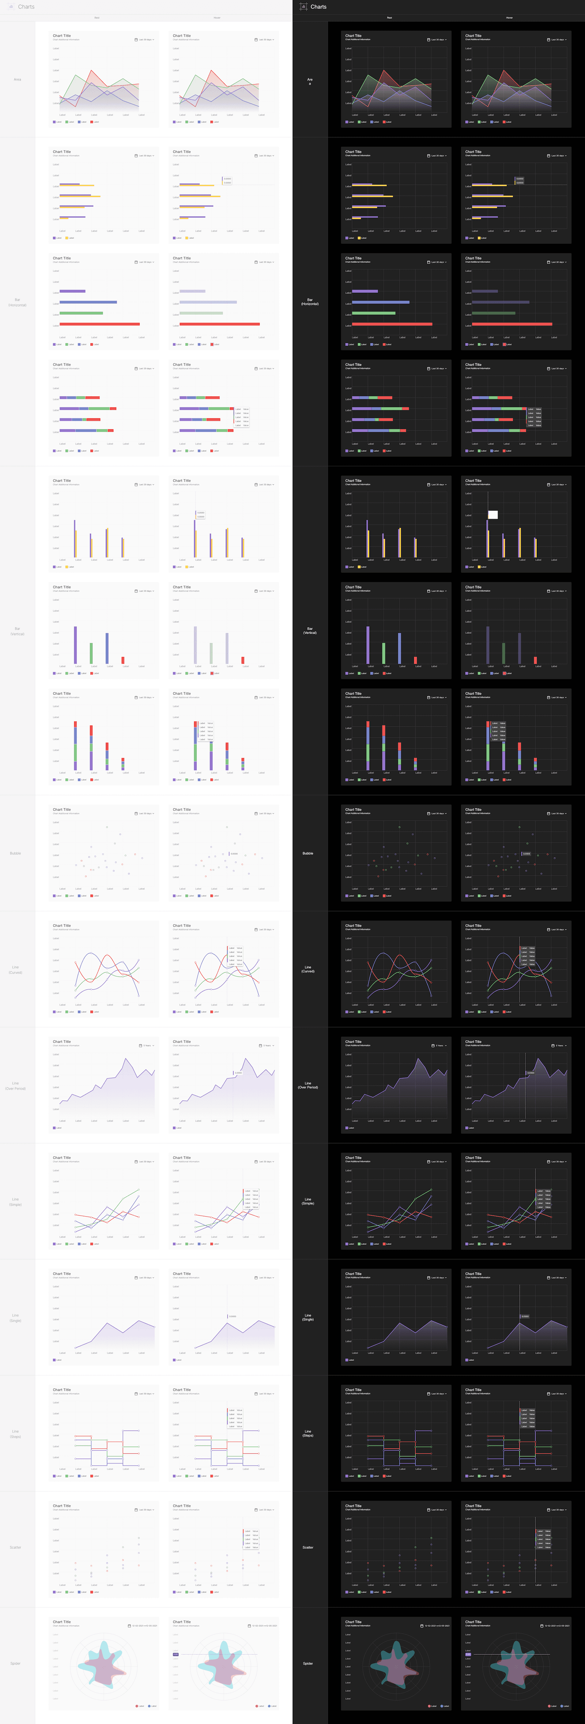Click calendar icon on dark Line (Steps) rest chart
This screenshot has width=585, height=1724.
[429, 1393]
